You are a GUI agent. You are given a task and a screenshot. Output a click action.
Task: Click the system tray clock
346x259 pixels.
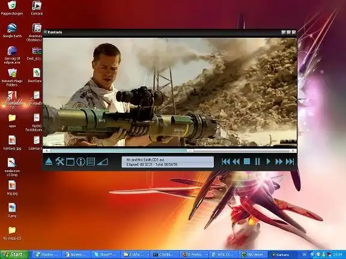pyautogui.click(x=338, y=255)
